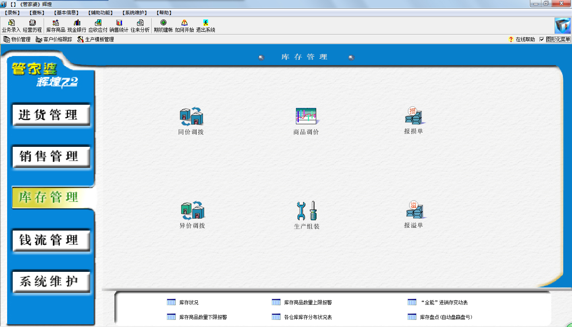Click 生产模板管理 on the second toolbar

pos(97,39)
